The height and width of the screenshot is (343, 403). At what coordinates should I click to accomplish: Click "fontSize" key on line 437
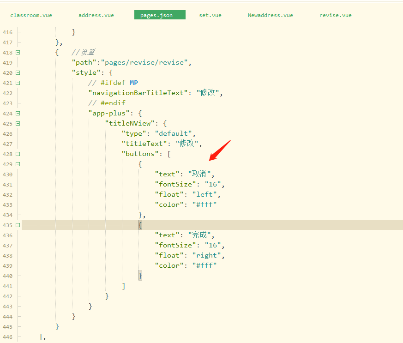click(x=175, y=245)
